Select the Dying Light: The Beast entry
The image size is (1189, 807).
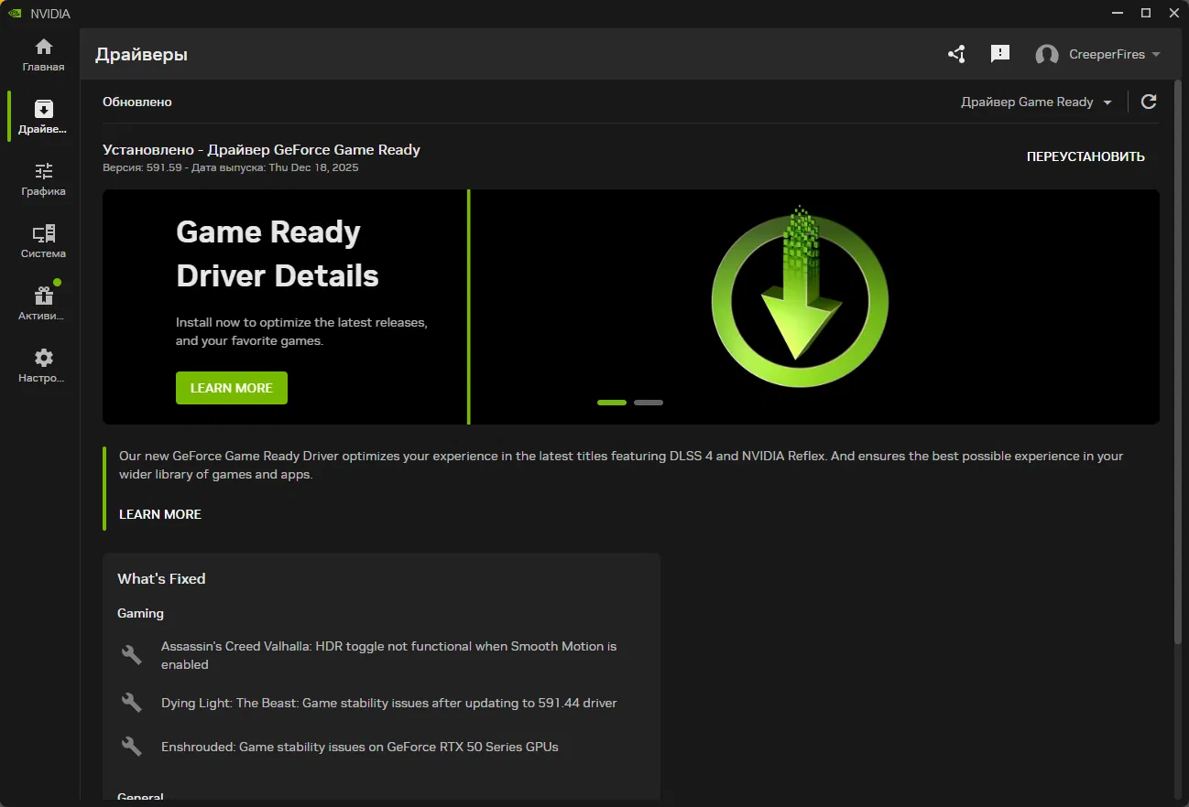tap(389, 703)
